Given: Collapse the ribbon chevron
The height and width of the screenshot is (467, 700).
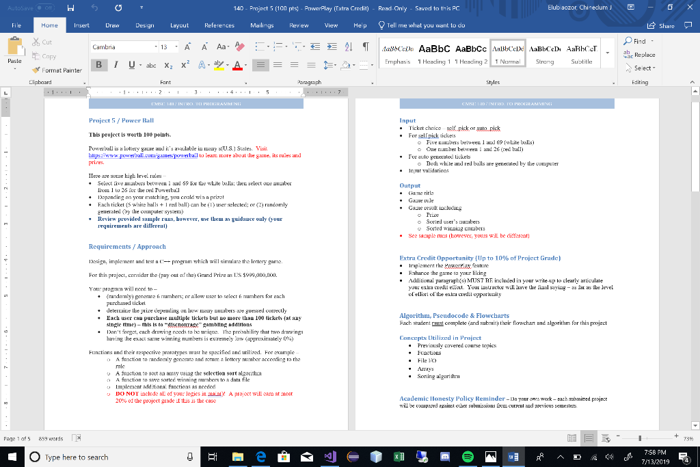Looking at the screenshot, I should (692, 82).
